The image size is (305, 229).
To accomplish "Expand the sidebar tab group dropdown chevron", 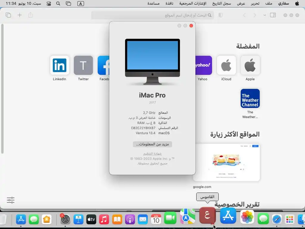I will tap(264, 15).
